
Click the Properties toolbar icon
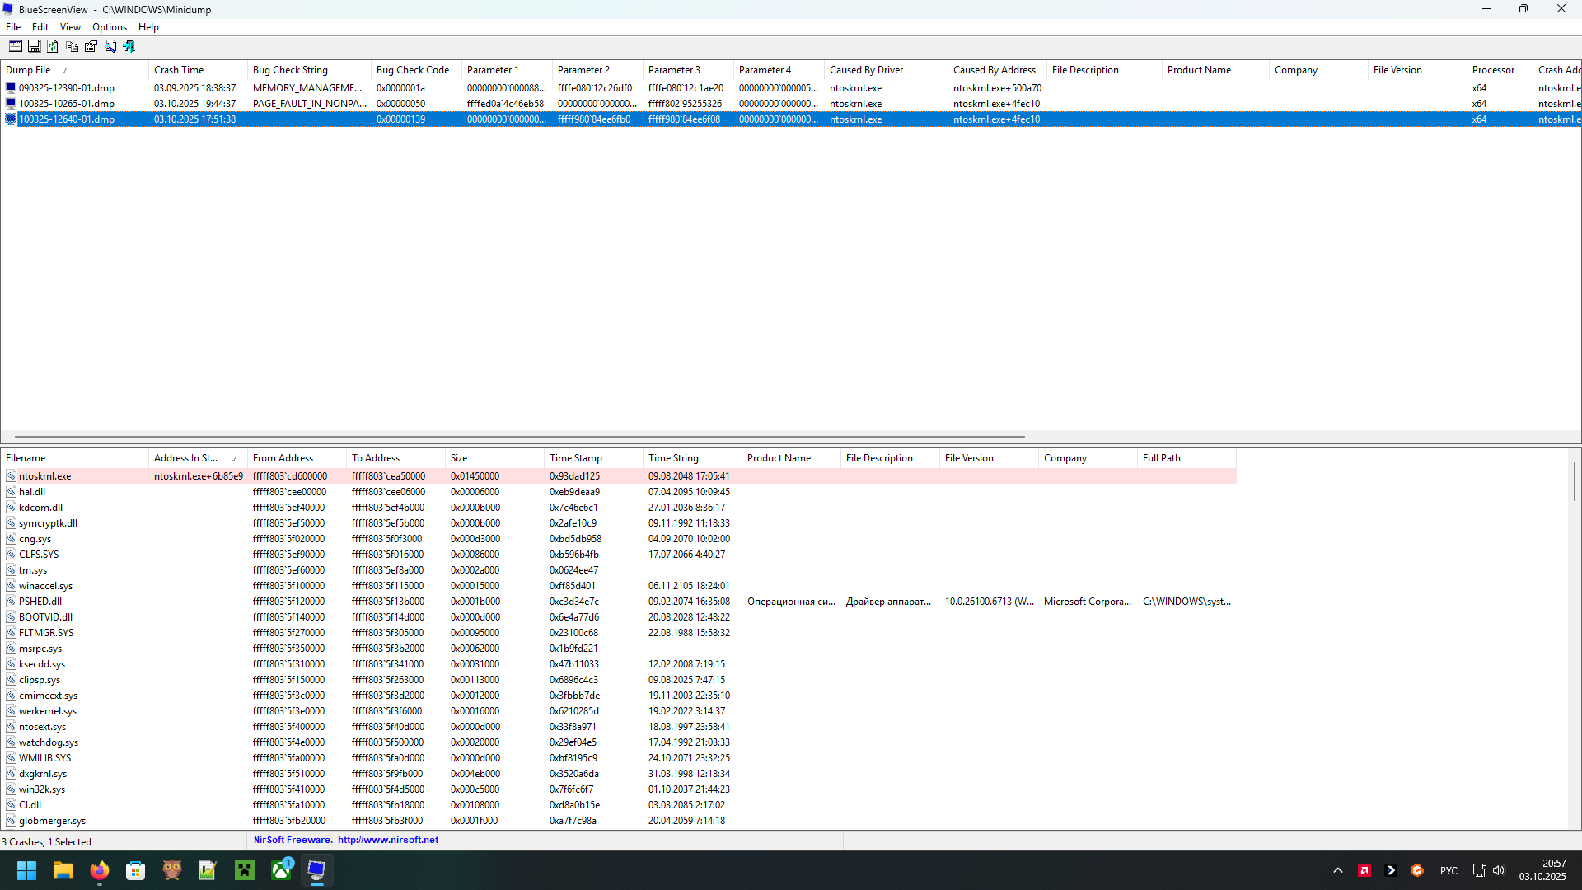(x=91, y=47)
